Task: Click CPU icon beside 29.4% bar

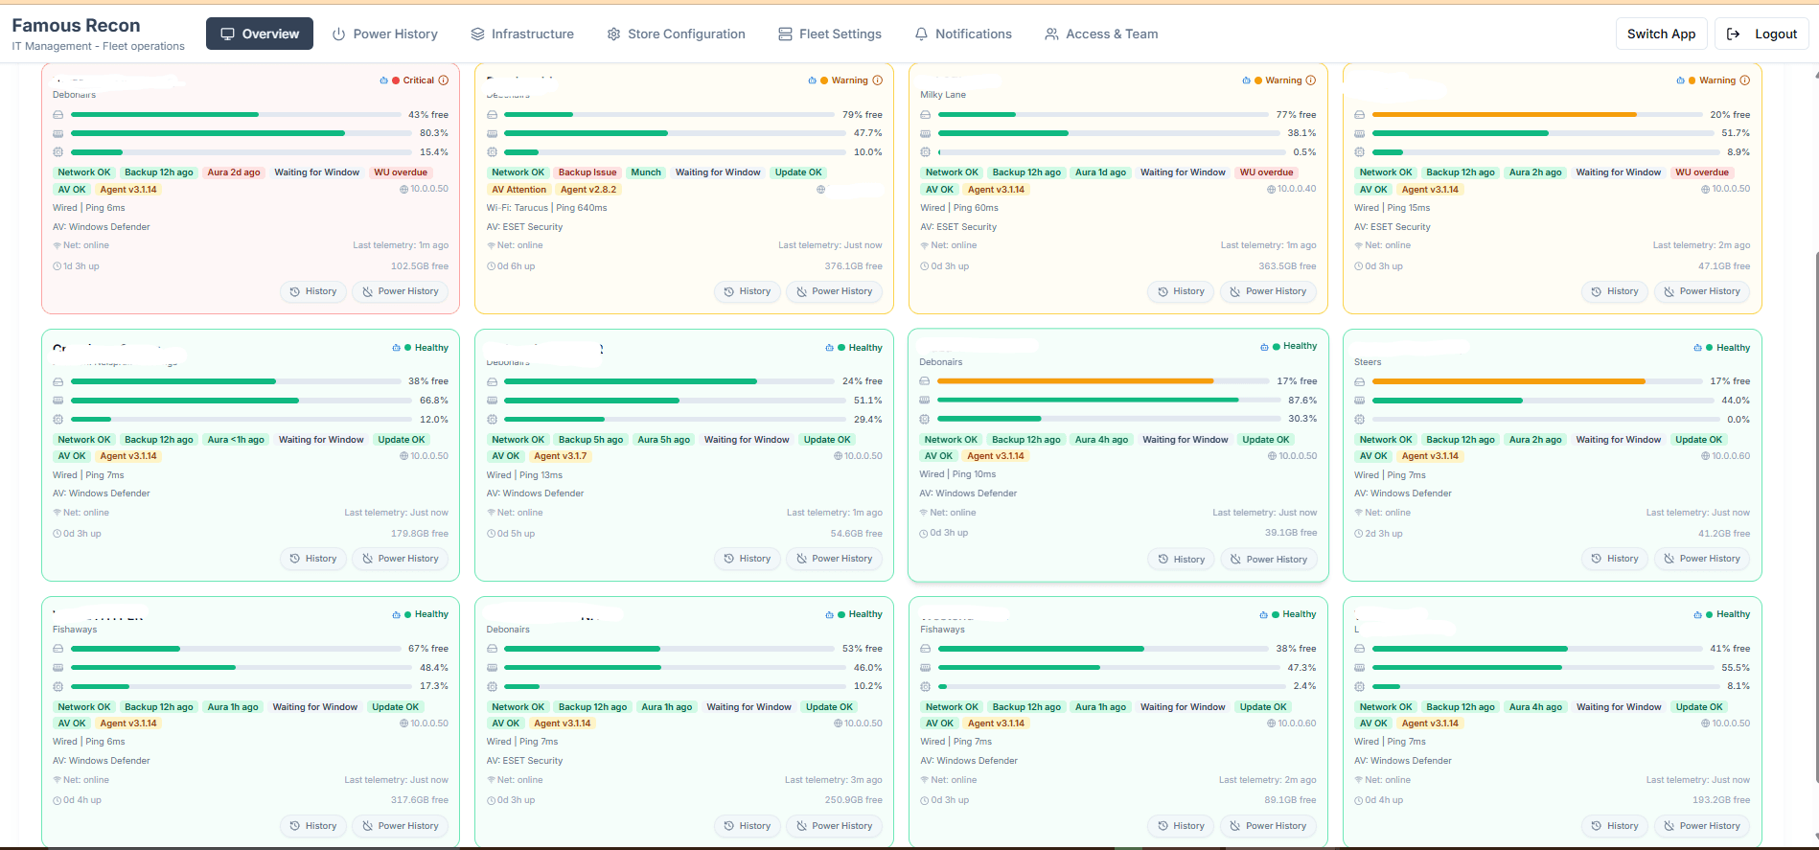Action: pos(492,420)
